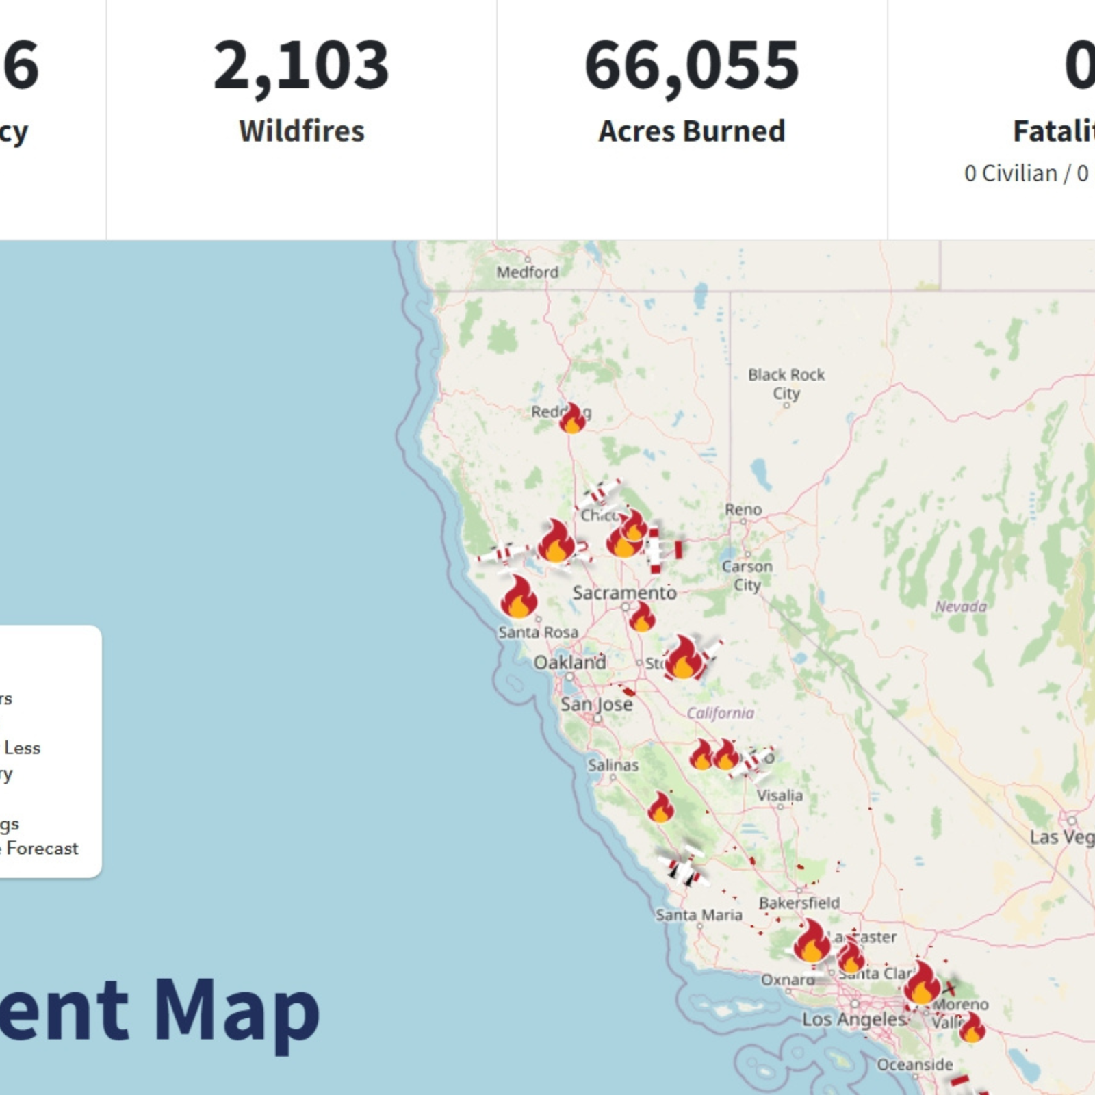Click the Los Angeles city label
The width and height of the screenshot is (1095, 1095).
point(853,1019)
